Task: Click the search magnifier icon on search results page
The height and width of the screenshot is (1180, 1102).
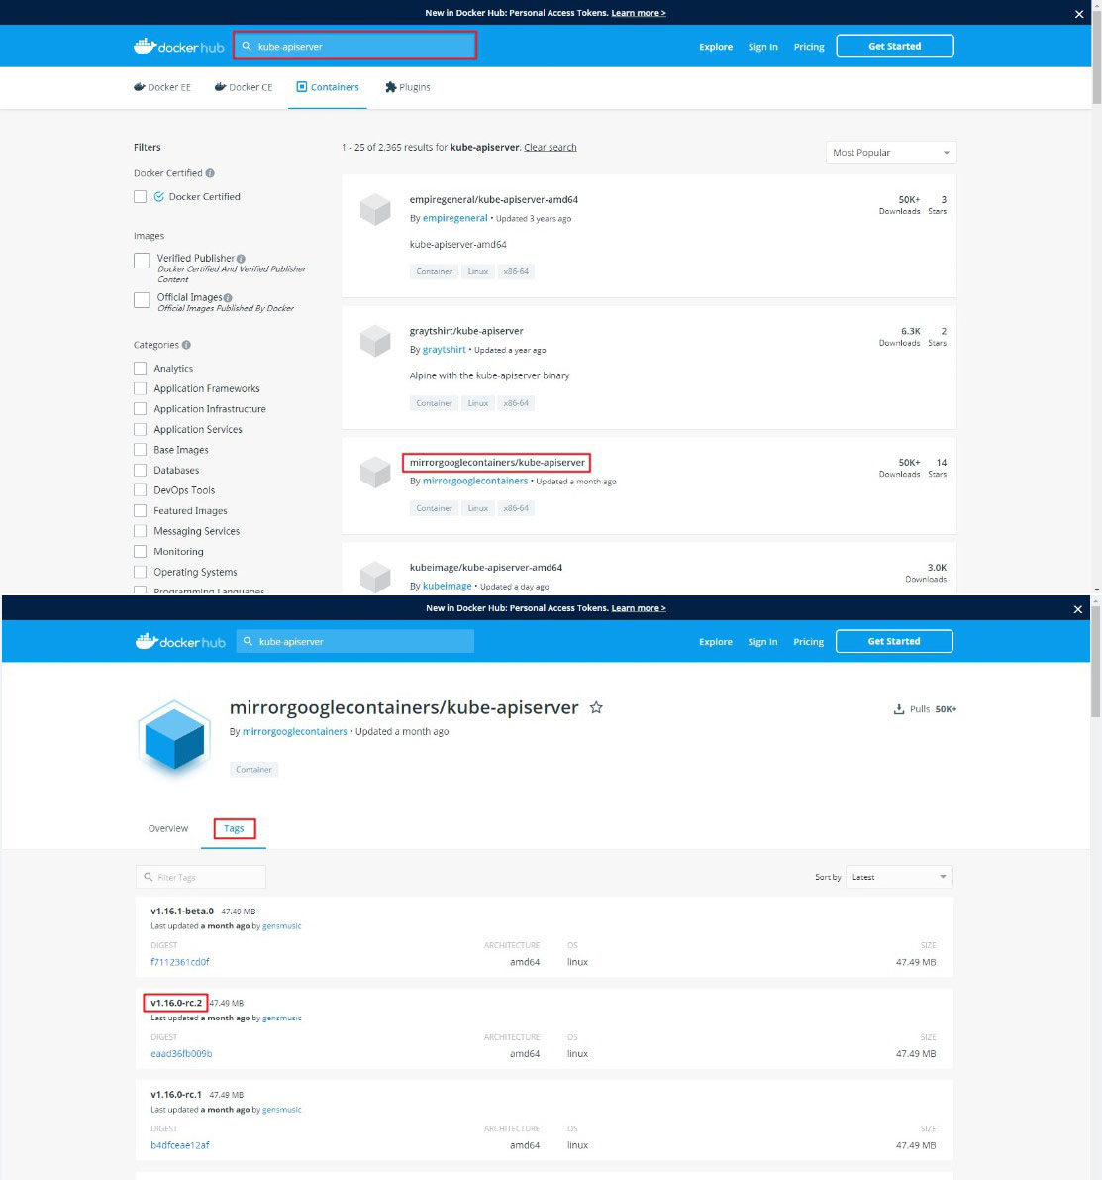Action: 247,46
